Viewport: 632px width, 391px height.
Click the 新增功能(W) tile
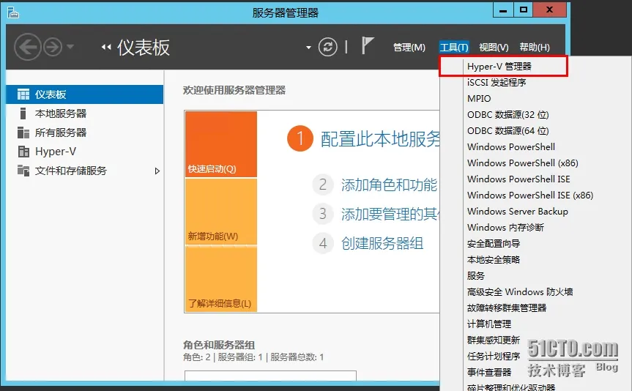coord(221,211)
